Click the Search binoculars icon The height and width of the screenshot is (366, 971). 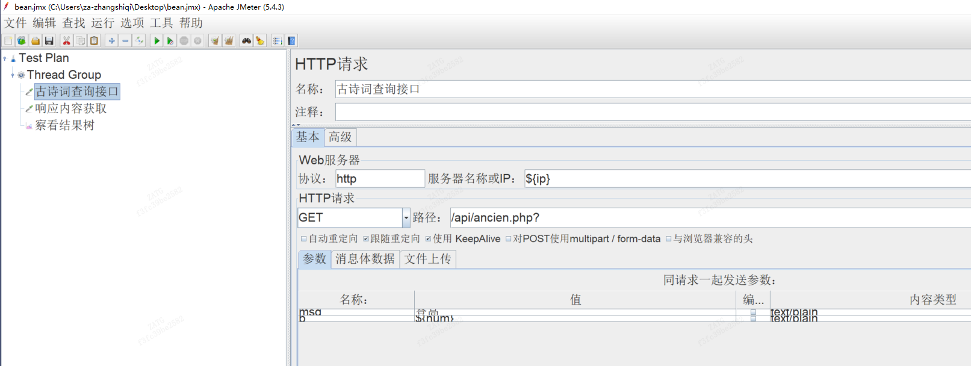(246, 41)
